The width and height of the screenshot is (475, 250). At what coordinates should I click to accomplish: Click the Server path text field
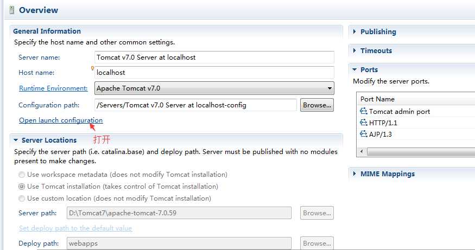pyautogui.click(x=179, y=213)
